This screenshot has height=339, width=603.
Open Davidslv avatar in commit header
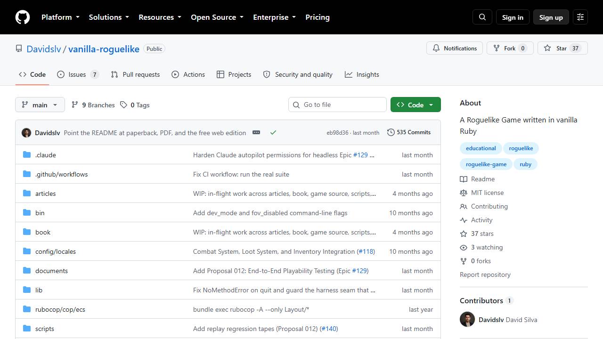(x=26, y=133)
